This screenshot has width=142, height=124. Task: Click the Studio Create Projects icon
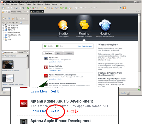point(63,25)
